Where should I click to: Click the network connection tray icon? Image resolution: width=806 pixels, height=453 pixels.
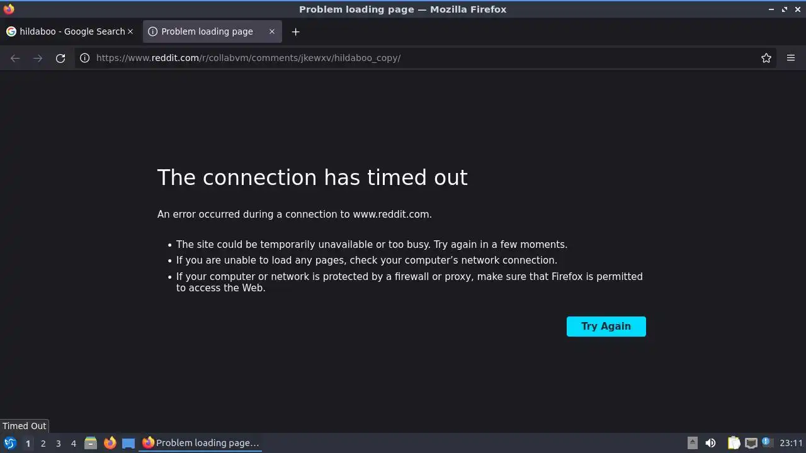pyautogui.click(x=751, y=443)
